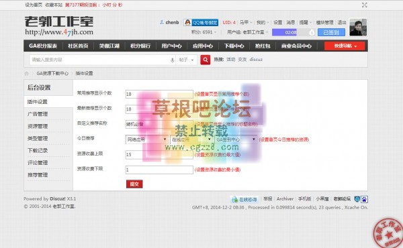Click the QQ penguin binding icon
The height and width of the screenshot is (248, 403).
[188, 23]
